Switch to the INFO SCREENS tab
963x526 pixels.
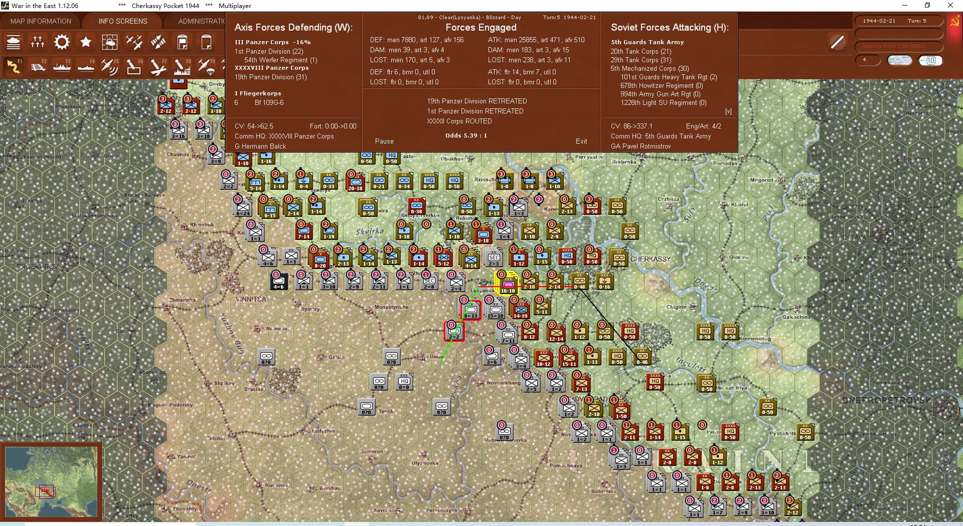(123, 21)
